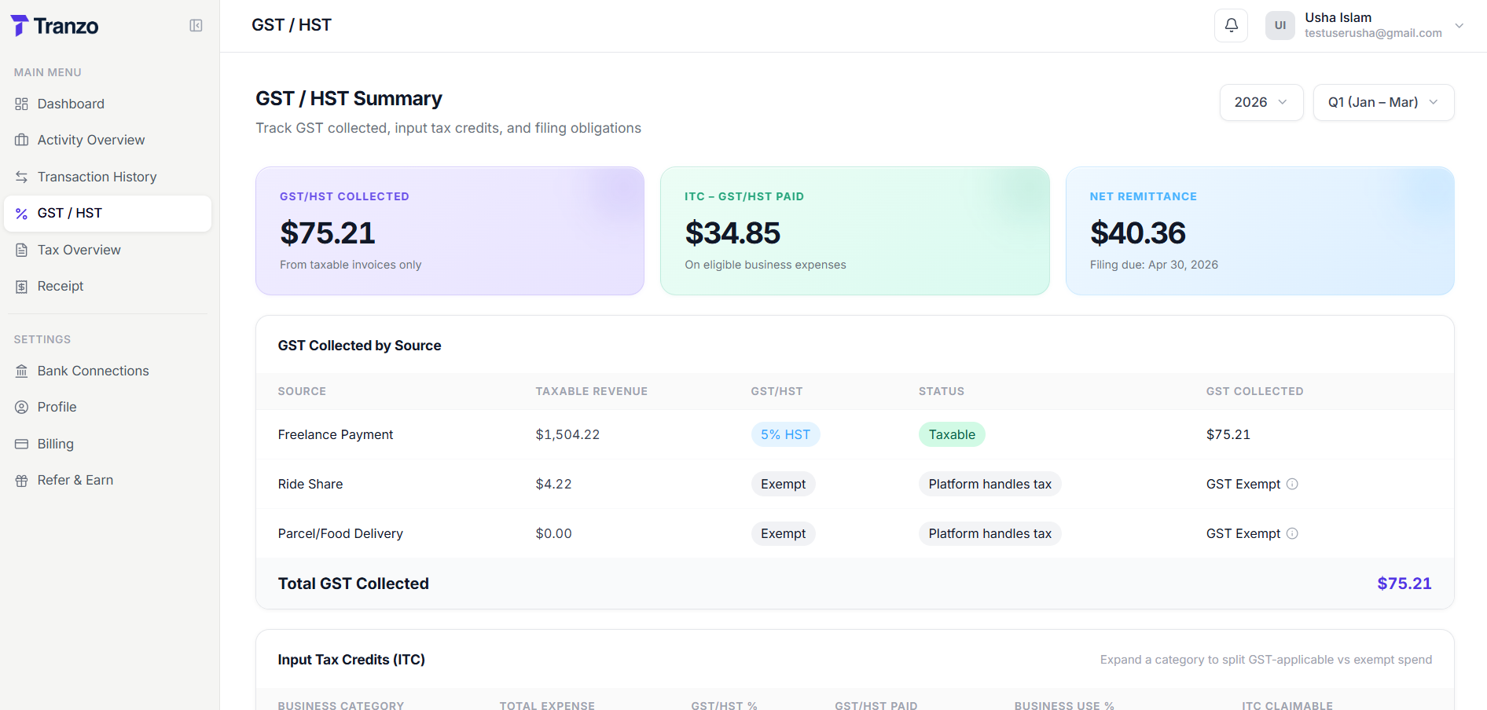
Task: Open the 2026 year dropdown
Action: 1261,102
